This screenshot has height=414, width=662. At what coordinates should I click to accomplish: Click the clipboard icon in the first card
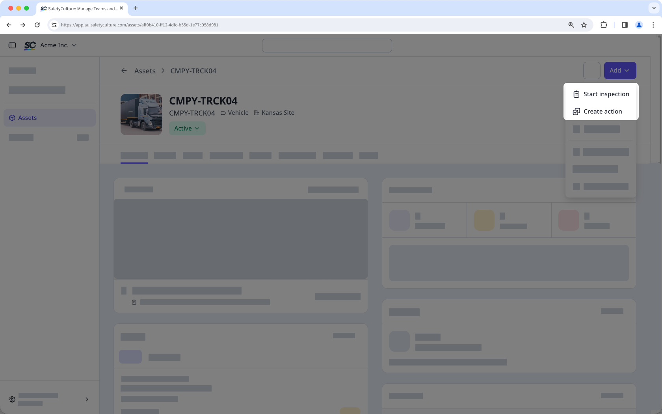click(x=134, y=302)
